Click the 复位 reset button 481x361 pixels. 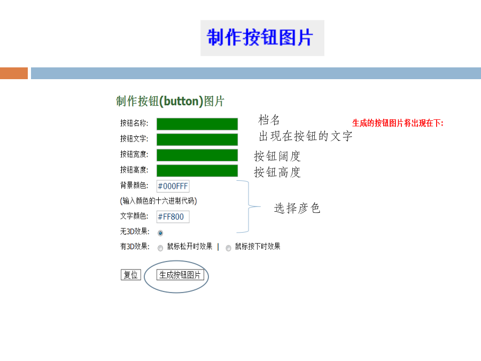click(131, 275)
